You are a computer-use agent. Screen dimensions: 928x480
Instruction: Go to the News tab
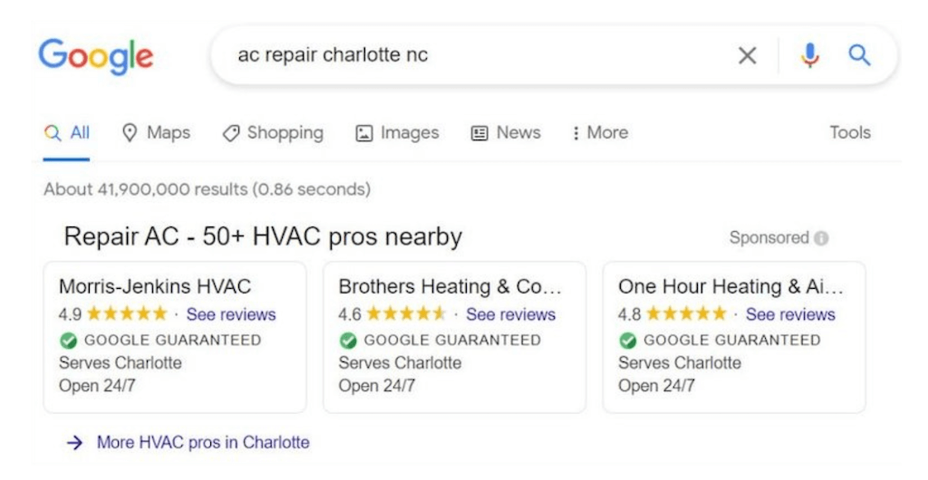506,133
